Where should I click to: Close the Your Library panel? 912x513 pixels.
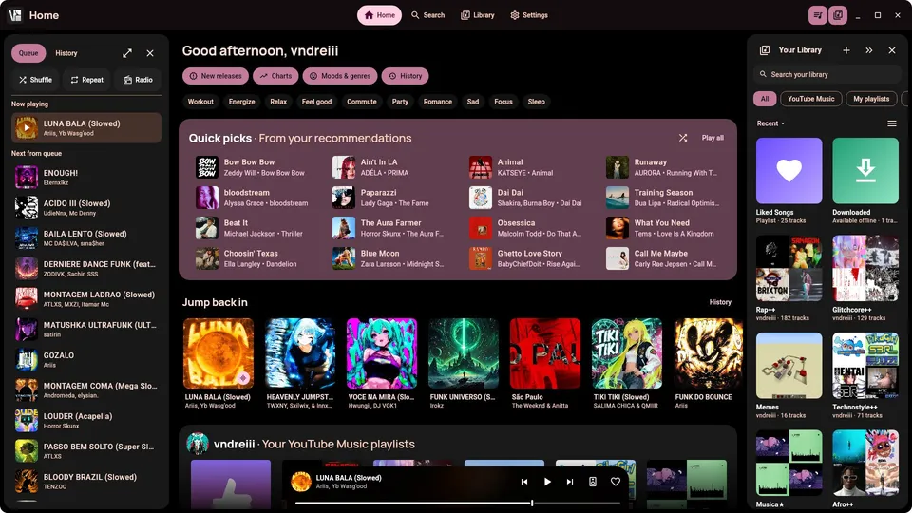click(892, 50)
